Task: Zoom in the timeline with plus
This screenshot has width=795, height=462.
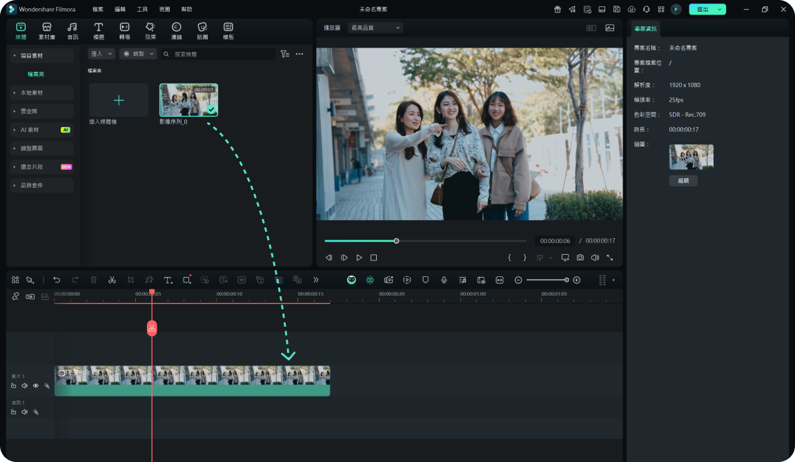Action: (576, 280)
